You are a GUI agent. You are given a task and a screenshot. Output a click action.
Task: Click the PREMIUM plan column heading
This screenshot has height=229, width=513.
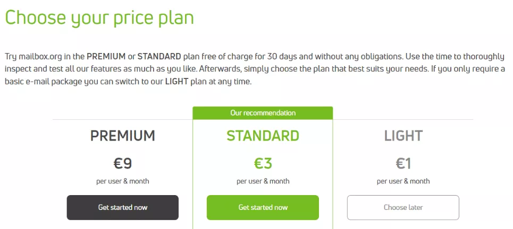point(123,136)
